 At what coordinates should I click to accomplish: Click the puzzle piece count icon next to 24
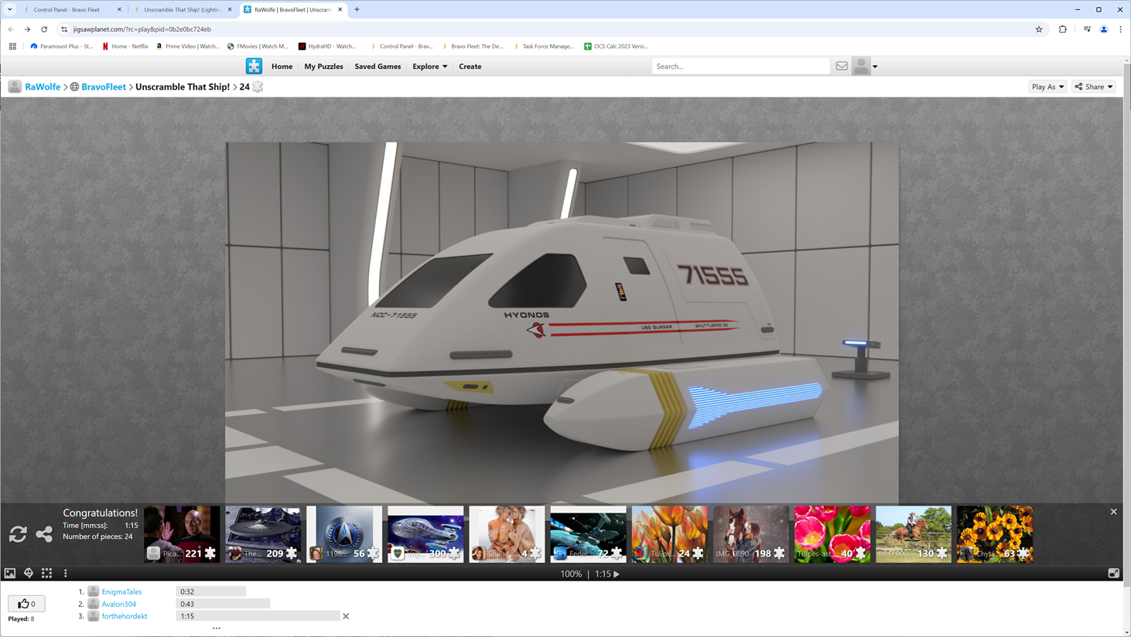258,87
